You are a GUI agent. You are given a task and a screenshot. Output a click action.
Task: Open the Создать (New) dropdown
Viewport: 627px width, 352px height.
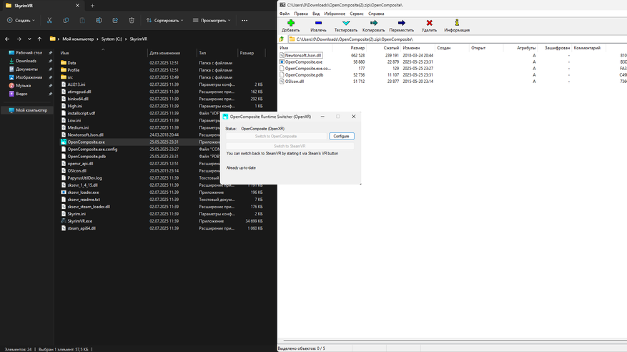tap(19, 20)
